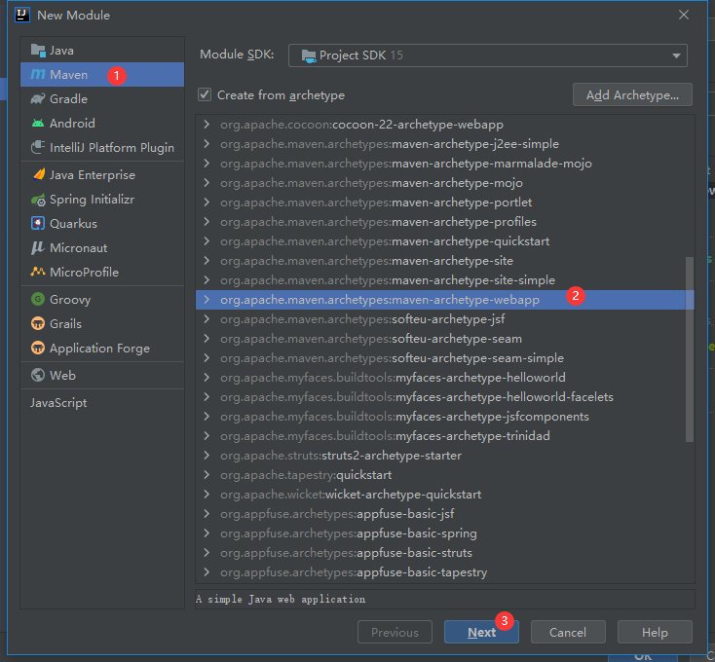This screenshot has width=715, height=662.
Task: Choose the Grails icon
Action: [38, 323]
